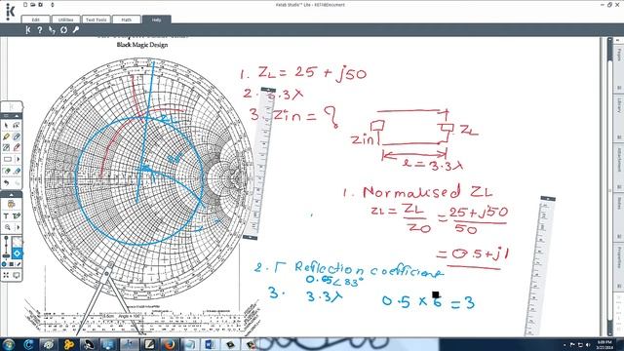Select the blue diamond highlighted option
Image resolution: width=624 pixels, height=351 pixels.
pos(17,253)
